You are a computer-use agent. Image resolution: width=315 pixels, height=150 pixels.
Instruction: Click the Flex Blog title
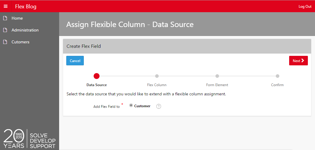tap(26, 7)
